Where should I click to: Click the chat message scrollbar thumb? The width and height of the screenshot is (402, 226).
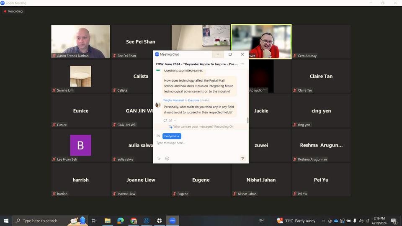coord(247,120)
